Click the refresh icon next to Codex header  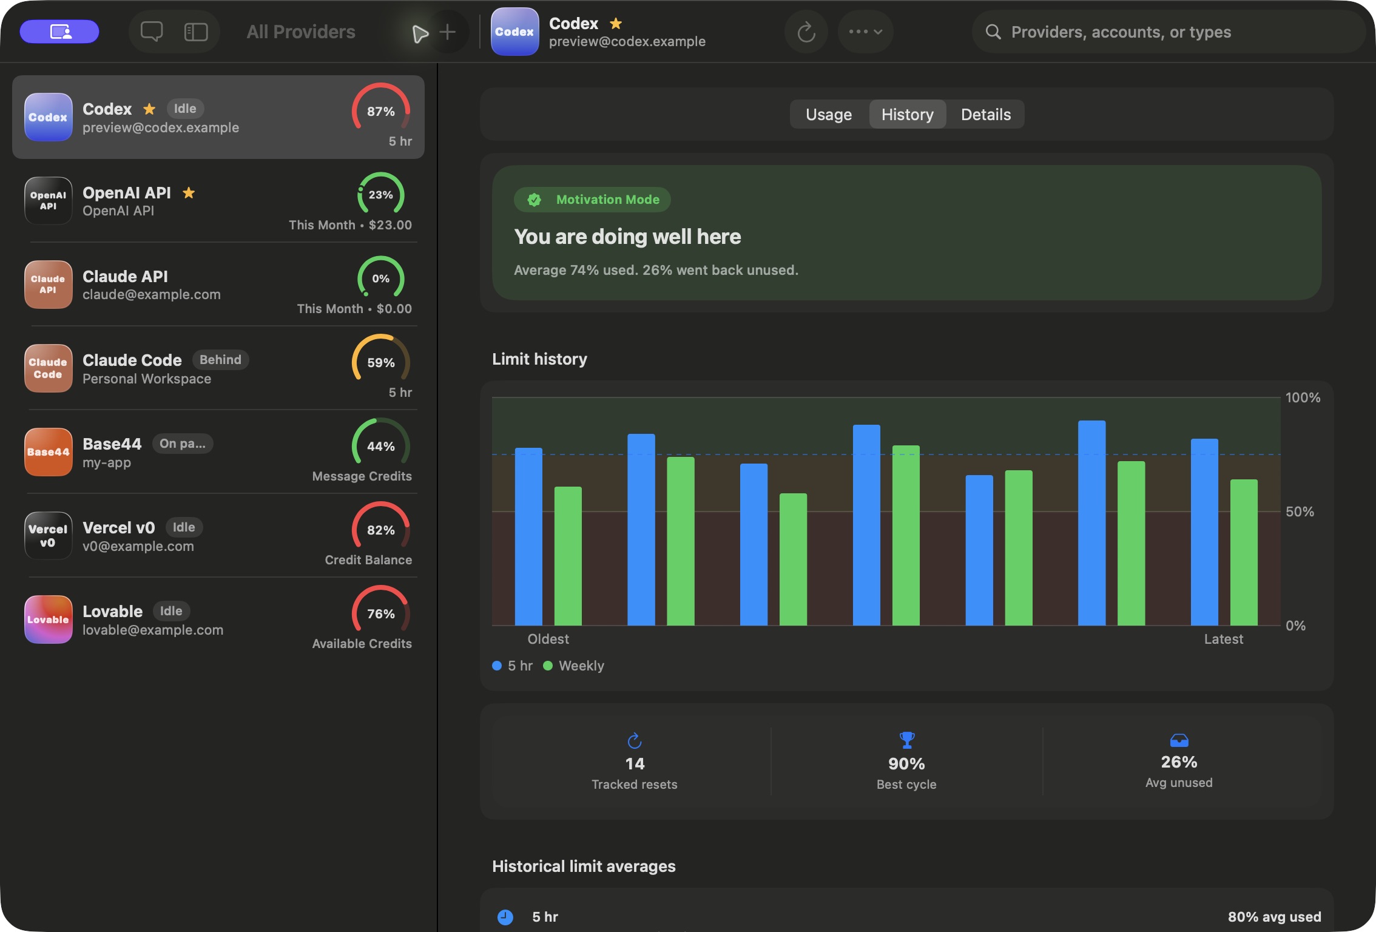806,32
